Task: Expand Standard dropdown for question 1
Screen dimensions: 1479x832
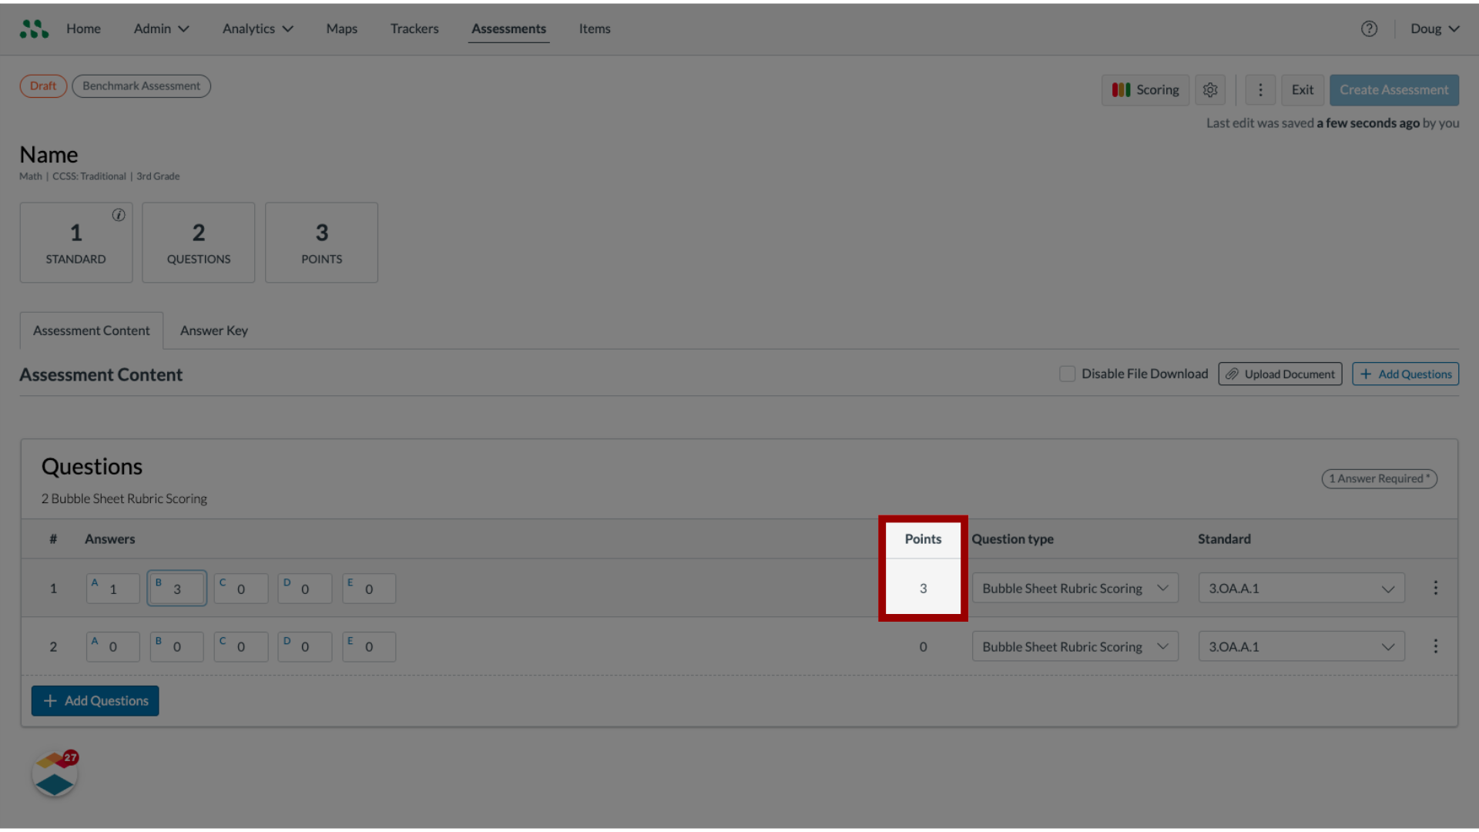Action: (x=1387, y=587)
